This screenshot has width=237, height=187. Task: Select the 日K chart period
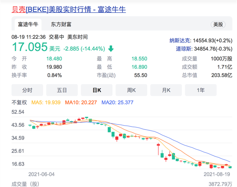pos(96,90)
